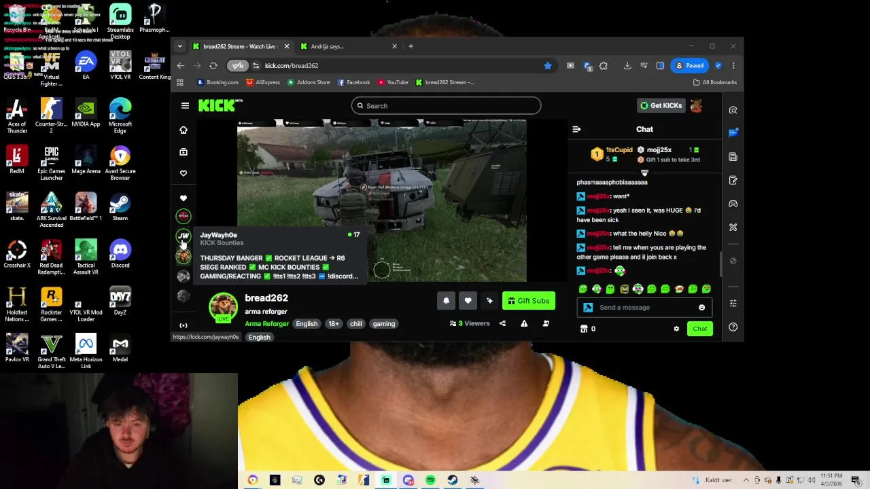Open Facebook bookmark
This screenshot has height=489, width=870.
click(x=353, y=82)
